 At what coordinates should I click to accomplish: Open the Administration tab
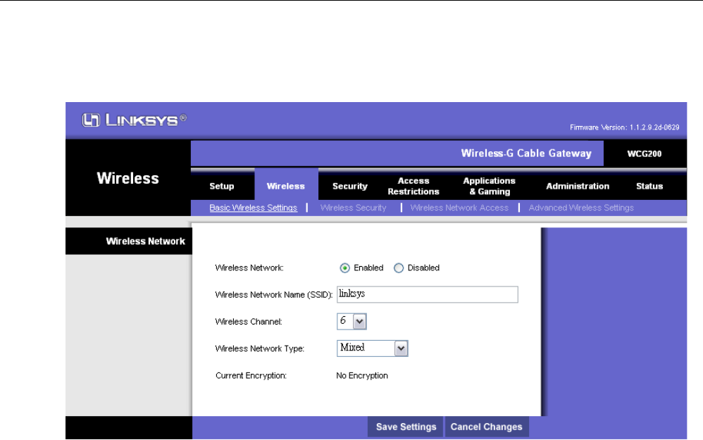click(x=578, y=186)
